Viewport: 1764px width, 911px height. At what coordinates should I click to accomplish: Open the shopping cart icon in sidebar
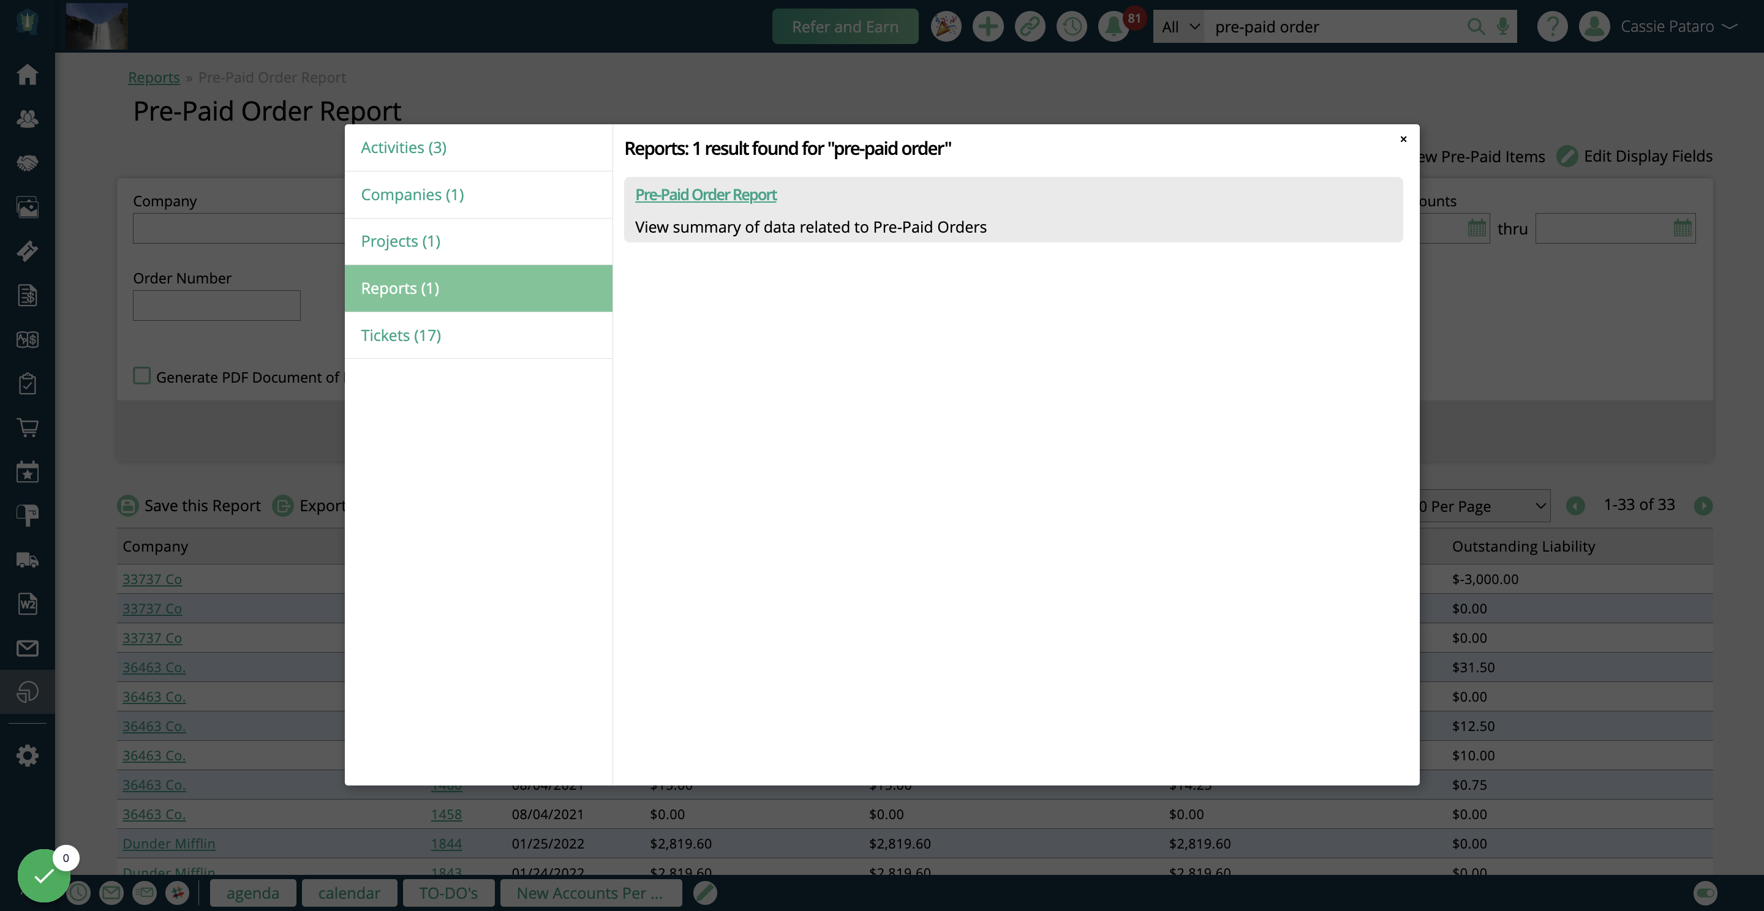(x=28, y=428)
